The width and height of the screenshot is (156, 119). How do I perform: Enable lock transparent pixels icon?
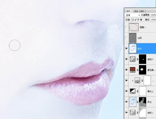tap(132, 19)
